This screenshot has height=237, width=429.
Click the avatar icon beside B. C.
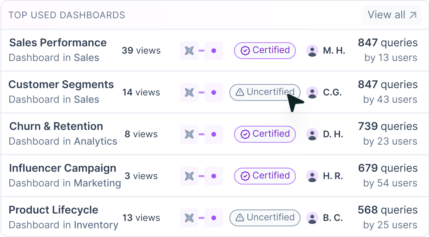(x=313, y=218)
